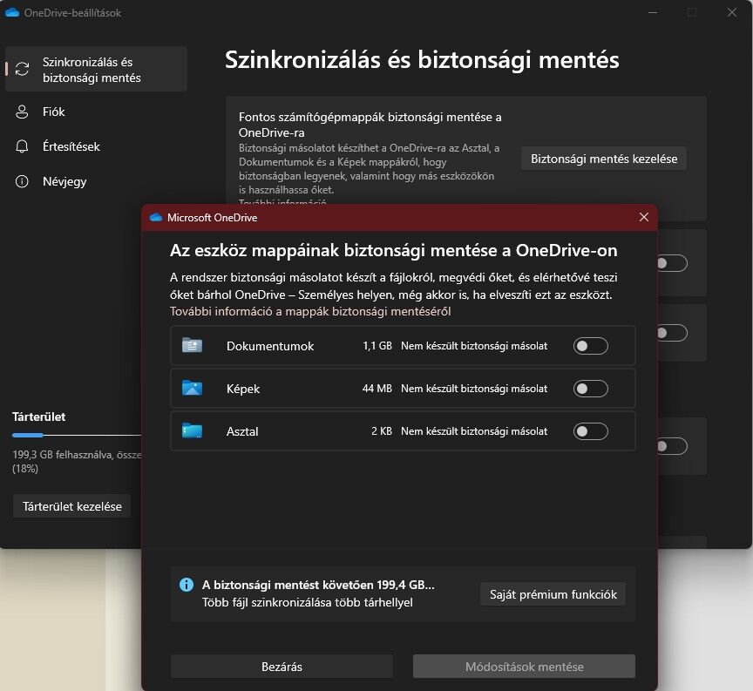Click Fontos számítógépmappák biztonsági mentése heading
Image resolution: width=753 pixels, height=691 pixels.
[370, 125]
